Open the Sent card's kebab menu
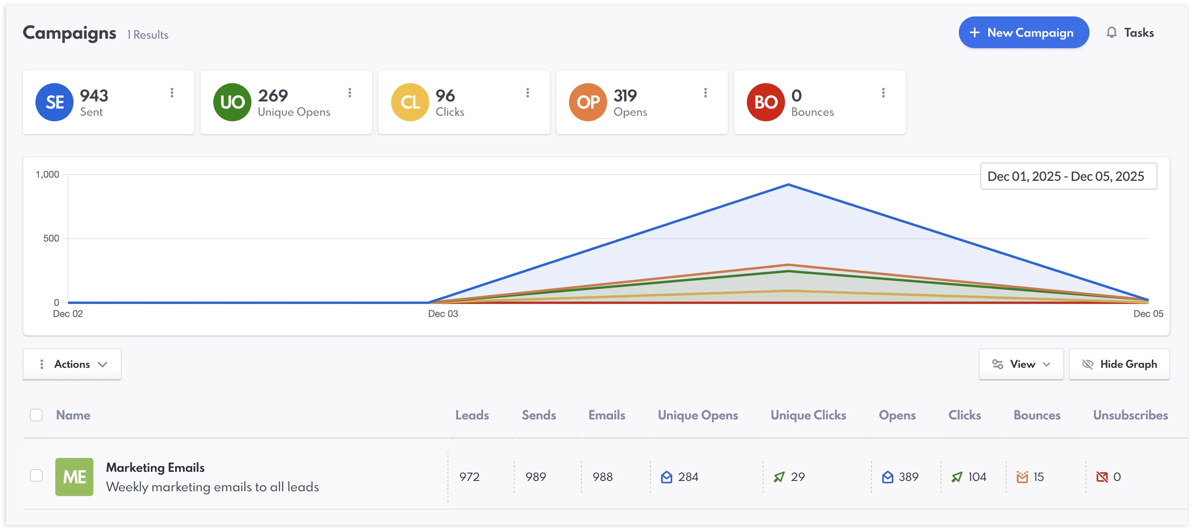Image resolution: width=1194 pixels, height=531 pixels. pos(172,93)
